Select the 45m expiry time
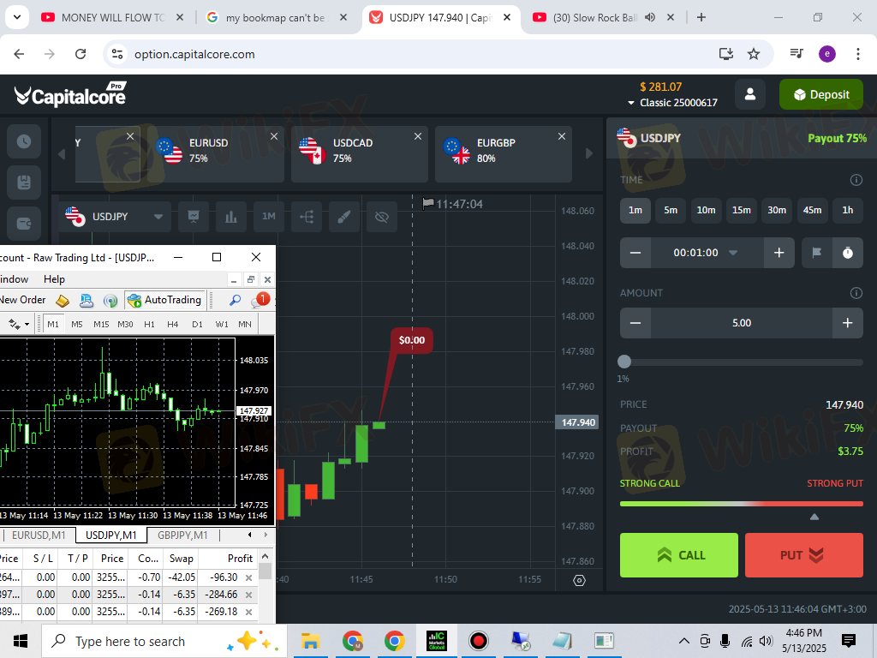 (812, 211)
